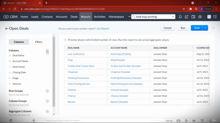This screenshot has height=123, width=220.
Task: Open the notifications bell icon
Action: [x=180, y=17]
